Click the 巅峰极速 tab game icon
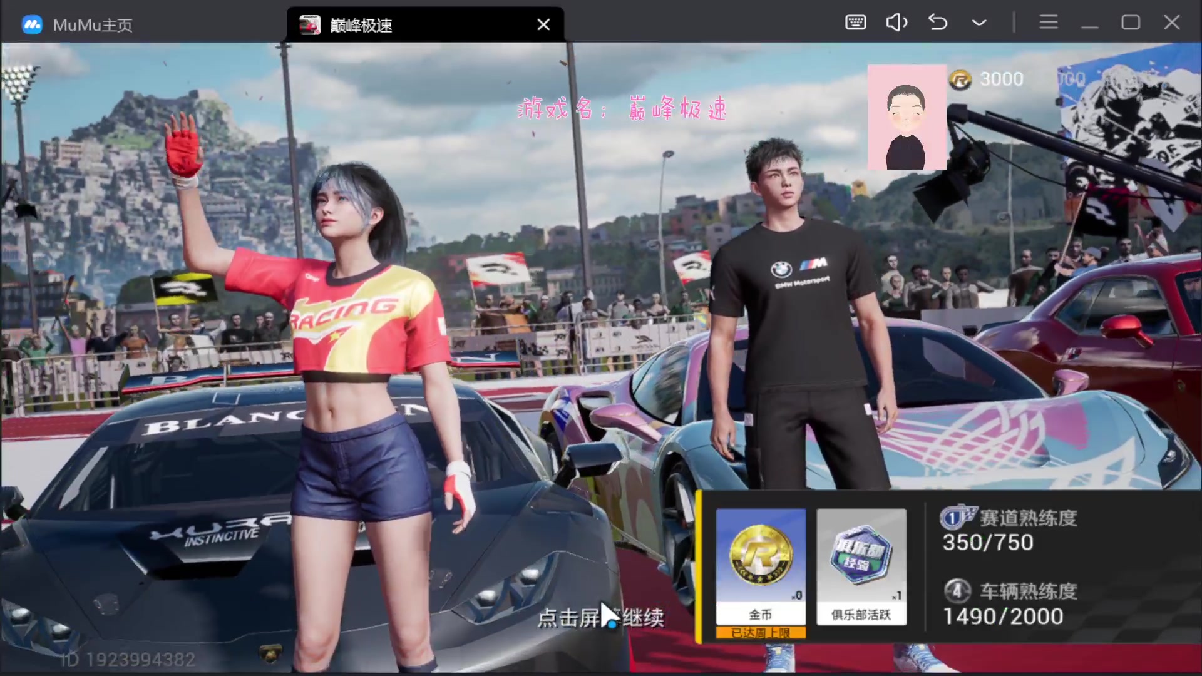This screenshot has height=676, width=1202. coord(310,24)
